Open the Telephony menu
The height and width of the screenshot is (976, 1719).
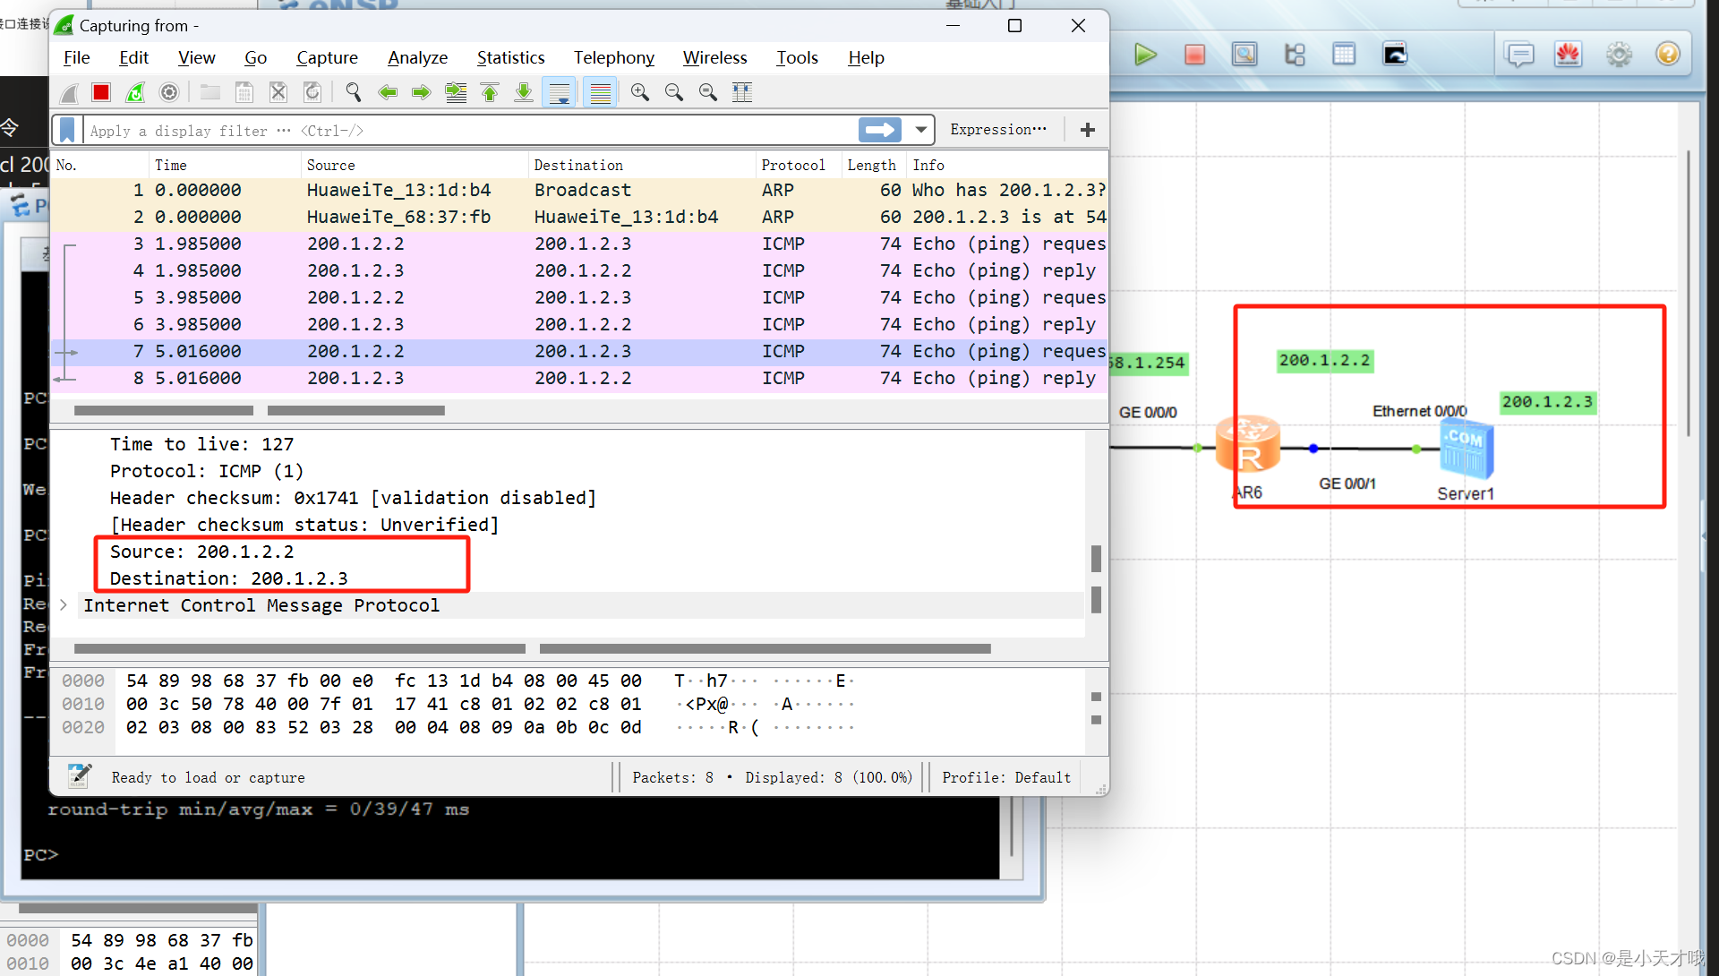pyautogui.click(x=613, y=57)
